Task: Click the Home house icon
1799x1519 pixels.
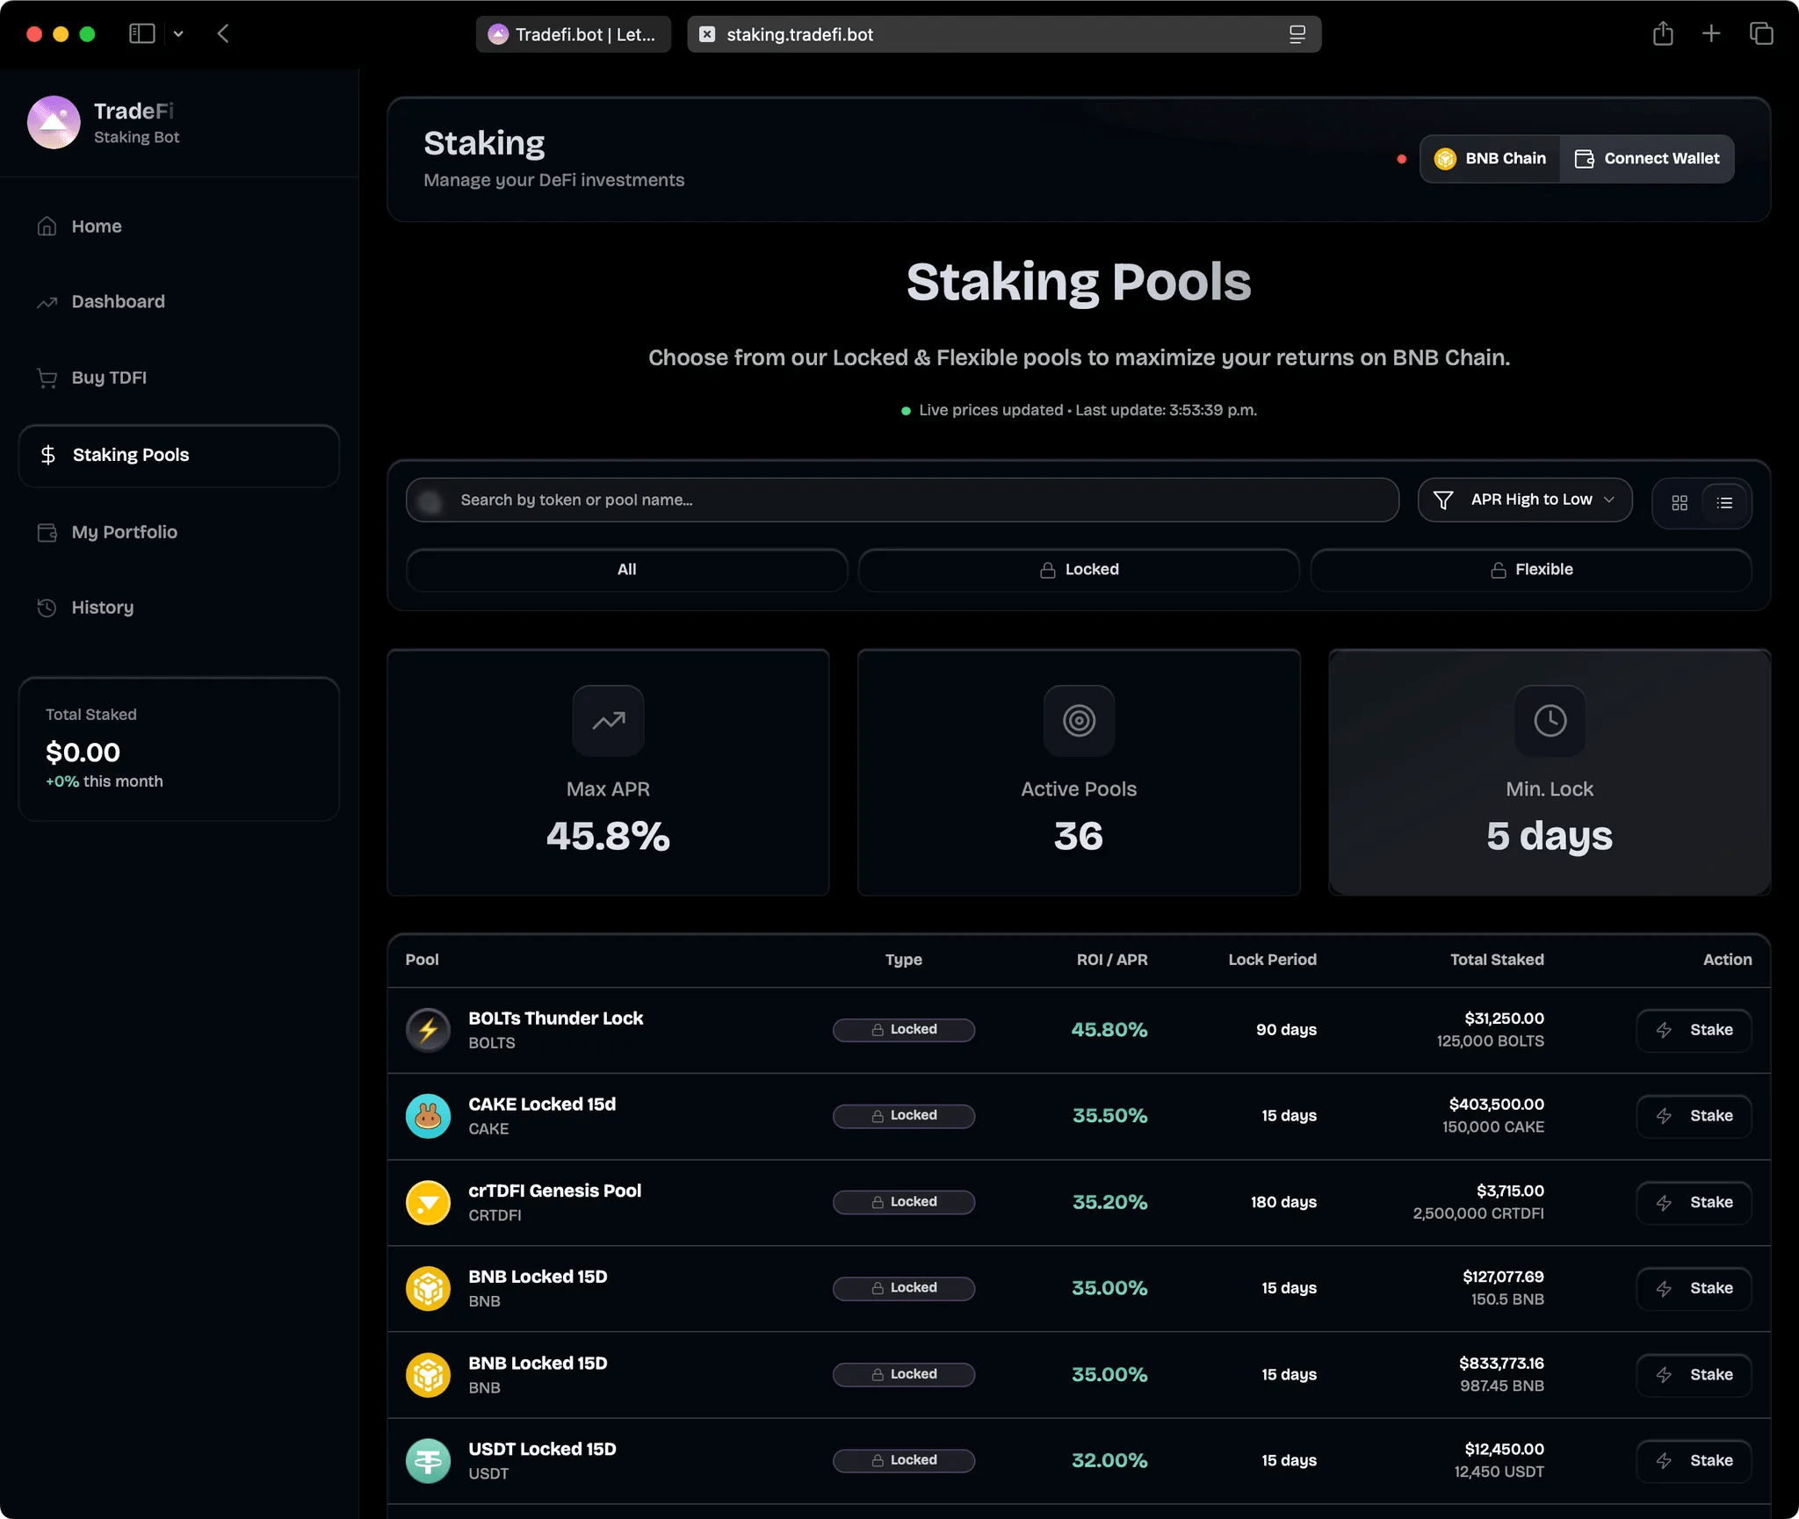Action: pyautogui.click(x=47, y=227)
